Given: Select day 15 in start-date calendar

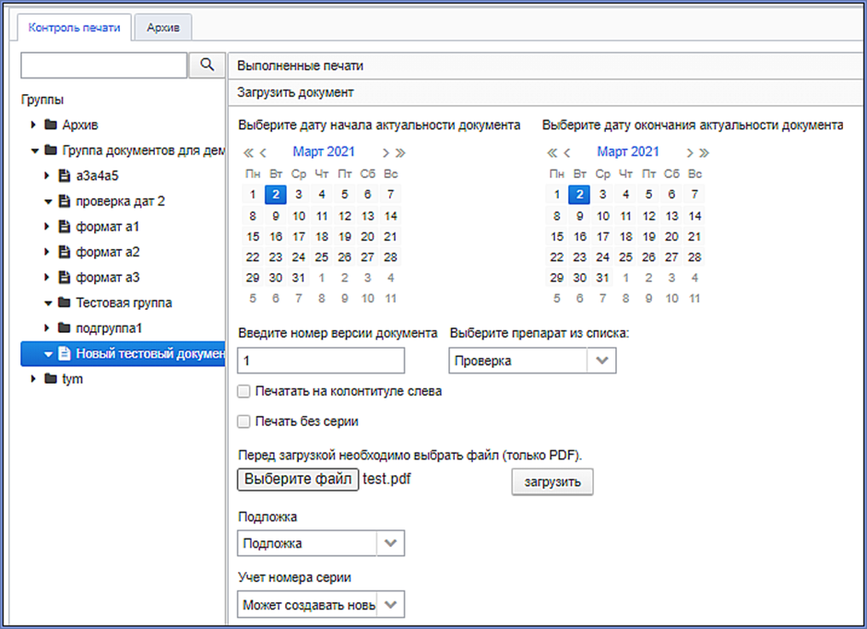Looking at the screenshot, I should pyautogui.click(x=253, y=236).
